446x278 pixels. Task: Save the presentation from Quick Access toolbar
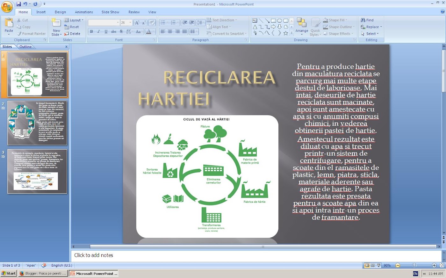pos(18,4)
